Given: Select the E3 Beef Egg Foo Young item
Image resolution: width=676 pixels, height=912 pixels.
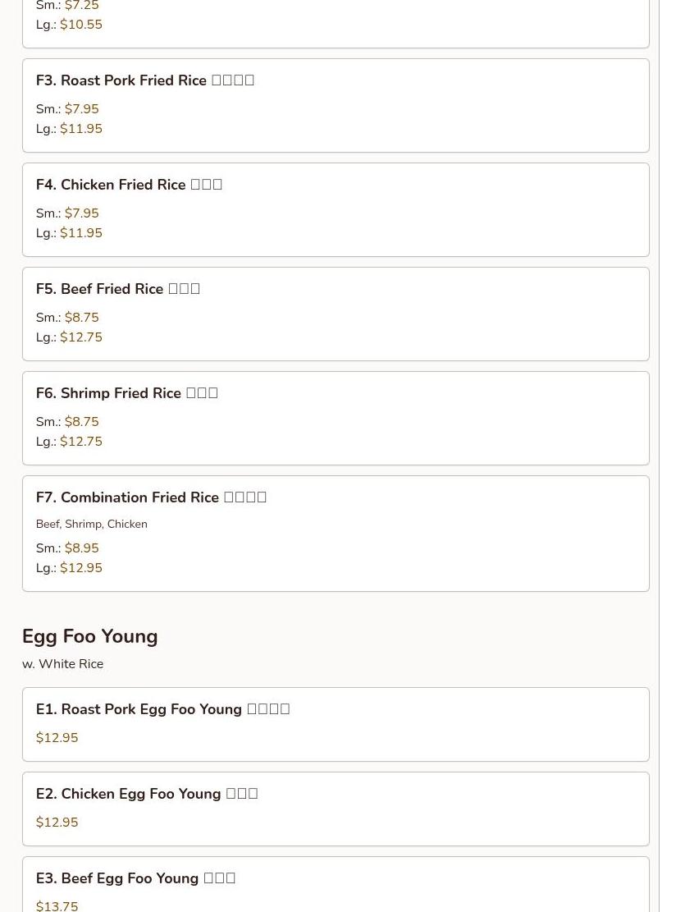Looking at the screenshot, I should tap(135, 878).
